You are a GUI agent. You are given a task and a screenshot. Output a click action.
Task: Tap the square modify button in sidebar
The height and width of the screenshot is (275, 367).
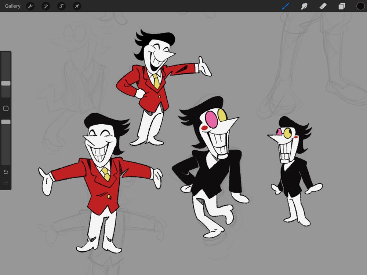pyautogui.click(x=6, y=108)
